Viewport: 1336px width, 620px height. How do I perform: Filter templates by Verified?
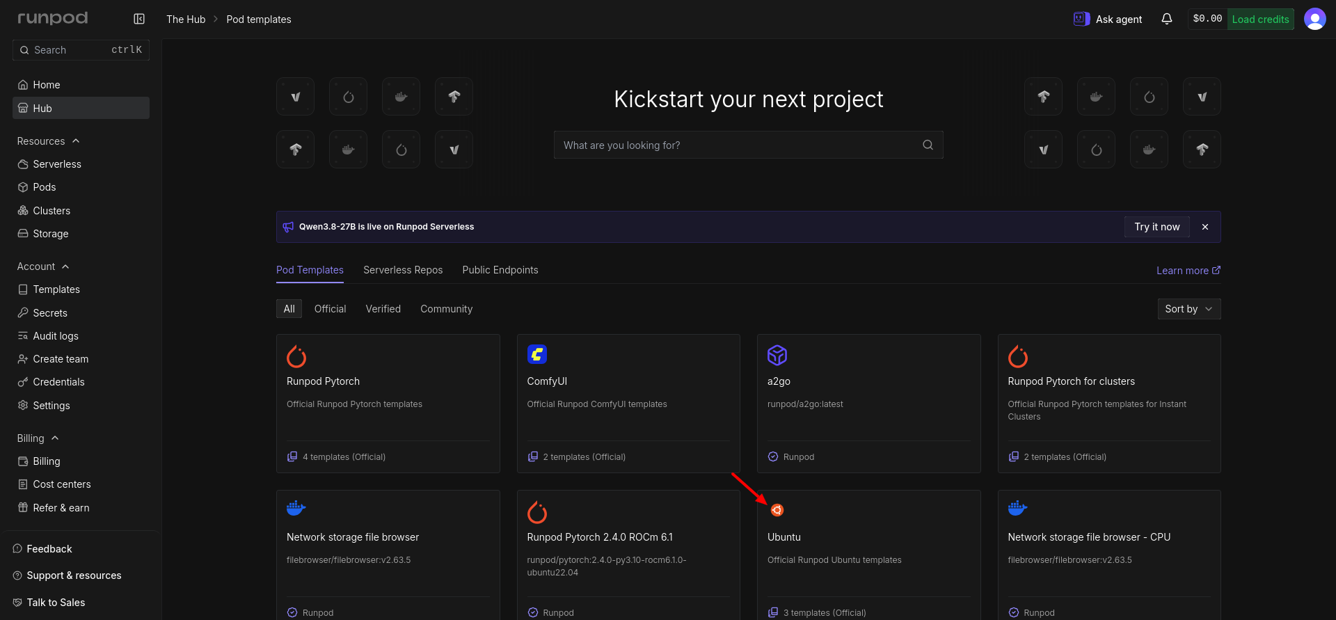(383, 309)
